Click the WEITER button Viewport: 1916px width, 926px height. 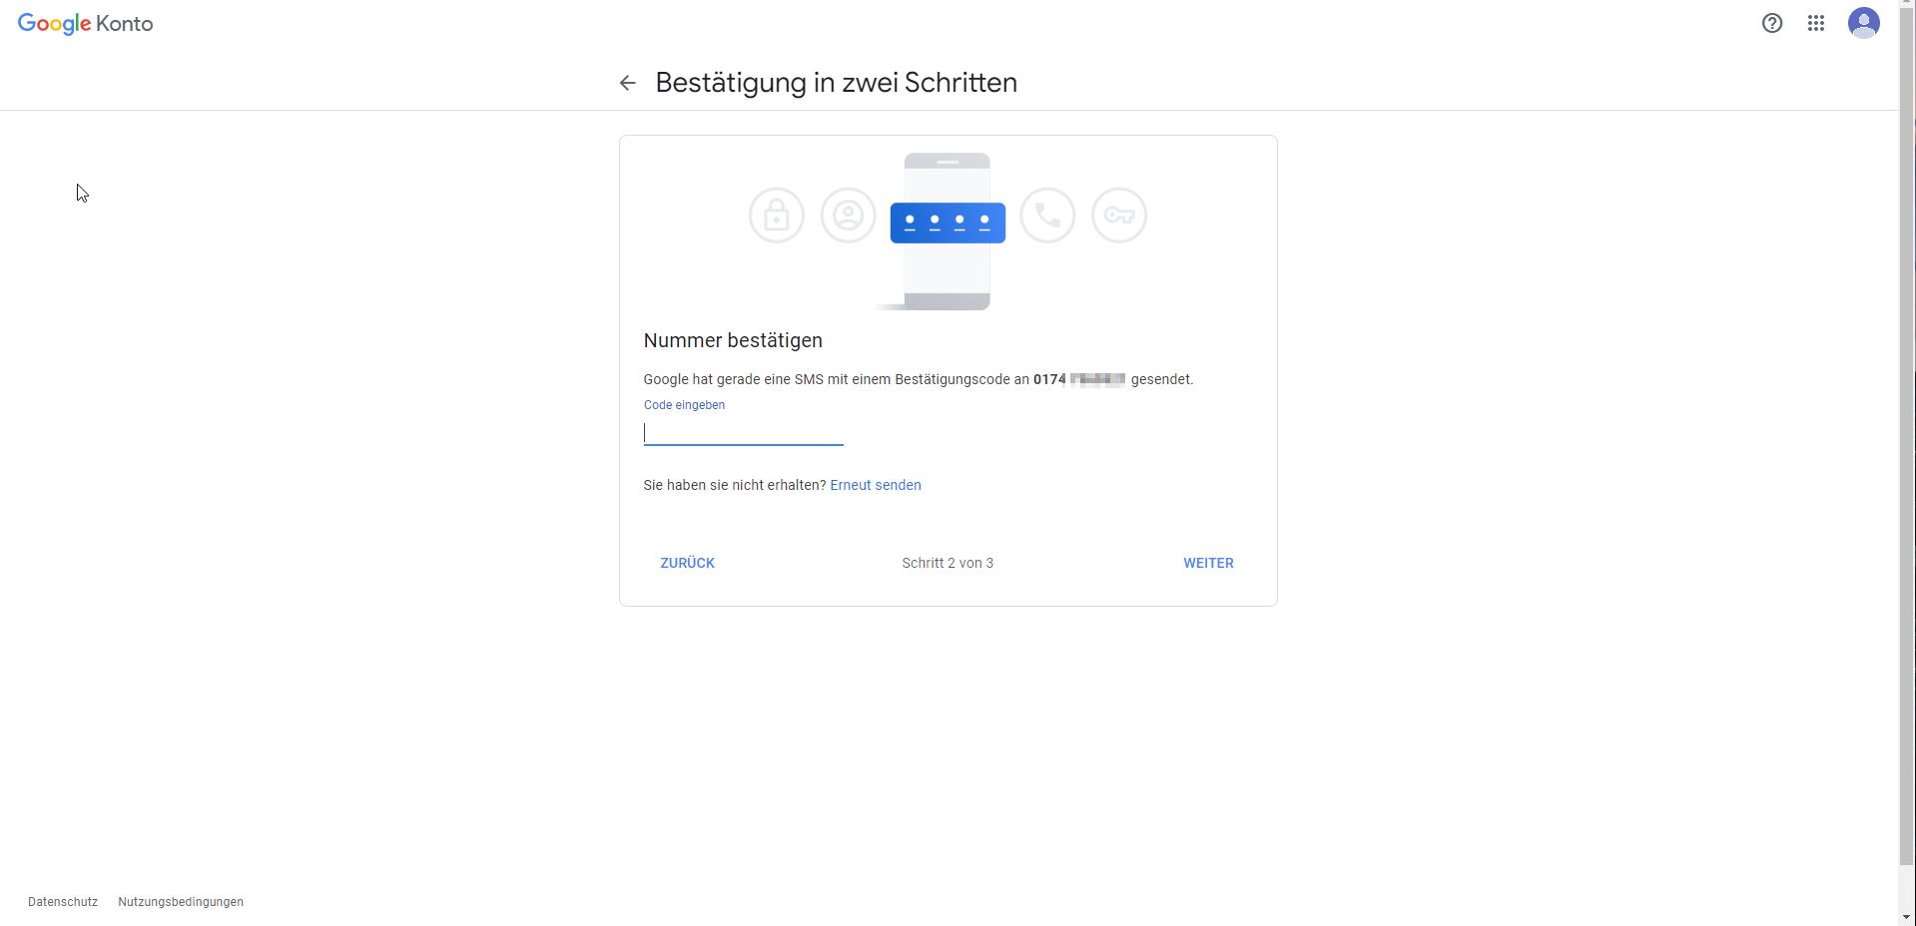(1208, 563)
